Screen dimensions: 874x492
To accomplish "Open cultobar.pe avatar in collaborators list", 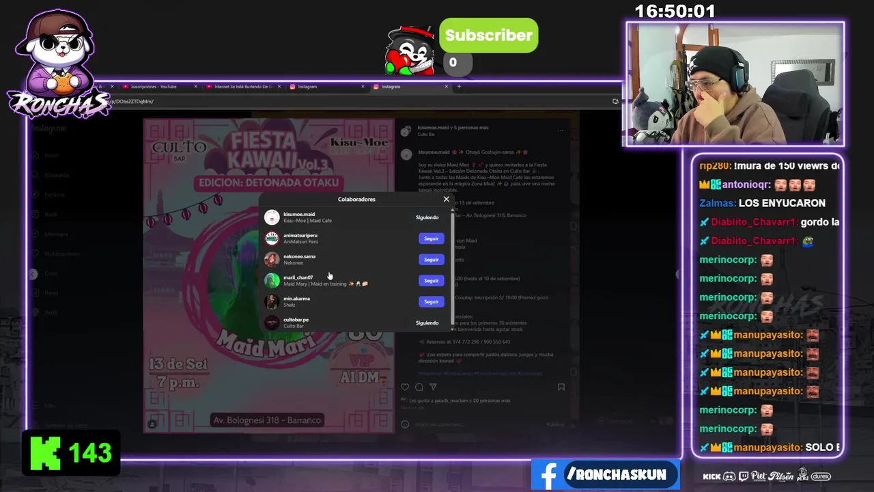I will pyautogui.click(x=272, y=323).
